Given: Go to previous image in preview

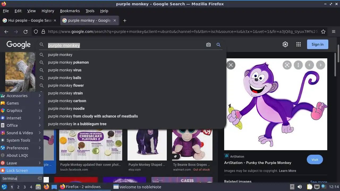Looking at the screenshot, I should click(309, 65).
